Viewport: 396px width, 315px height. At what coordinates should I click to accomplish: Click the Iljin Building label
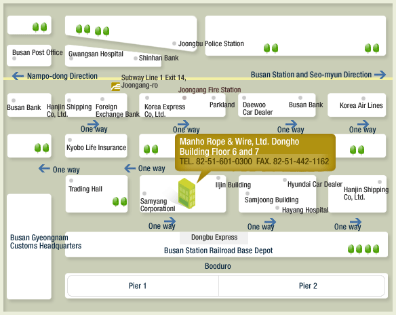coord(233,185)
